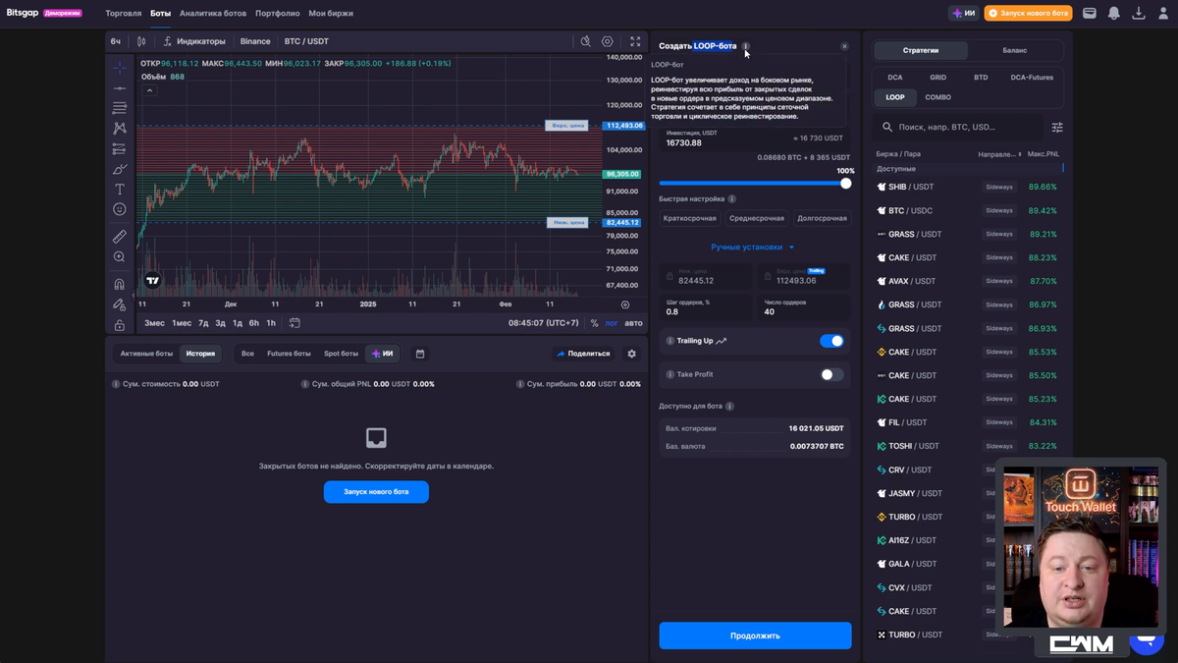Expand the Ручные установки section
1178x663 pixels.
pyautogui.click(x=753, y=248)
